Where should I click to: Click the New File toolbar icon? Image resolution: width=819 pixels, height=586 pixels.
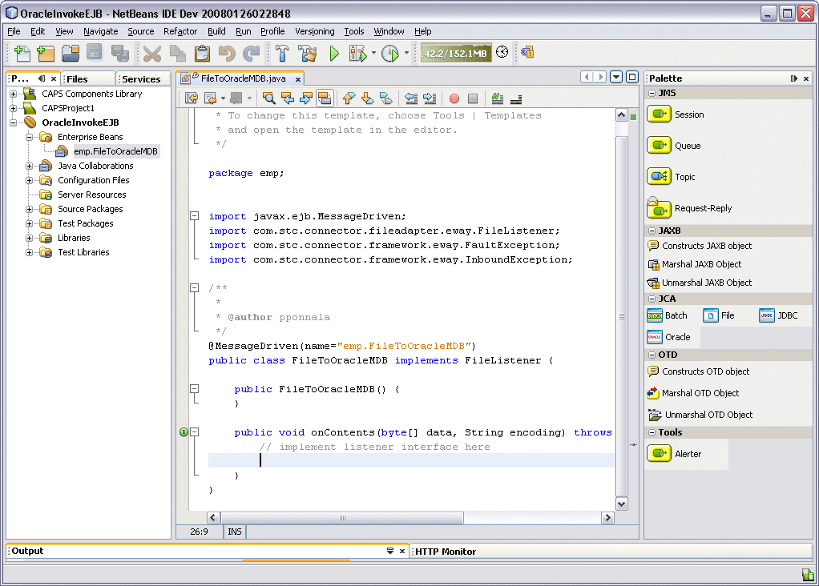coord(22,54)
